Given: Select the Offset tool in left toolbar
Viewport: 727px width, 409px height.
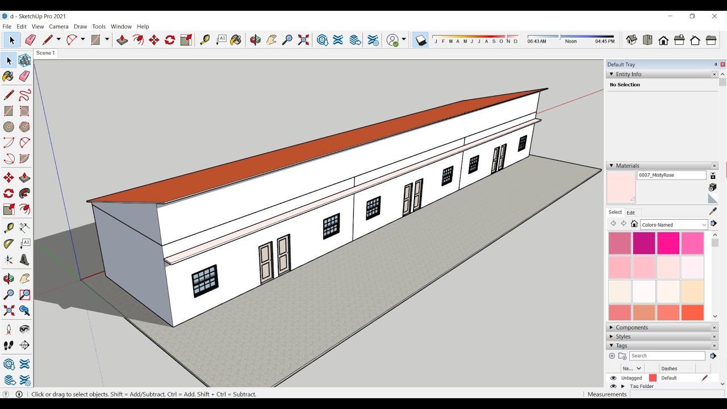Looking at the screenshot, I should 24,210.
